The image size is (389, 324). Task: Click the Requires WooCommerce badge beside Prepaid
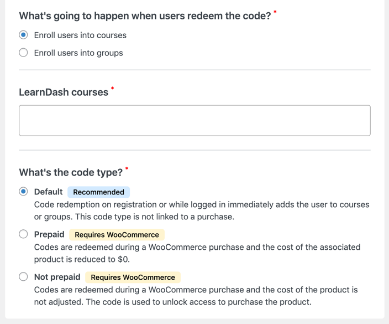click(x=117, y=235)
